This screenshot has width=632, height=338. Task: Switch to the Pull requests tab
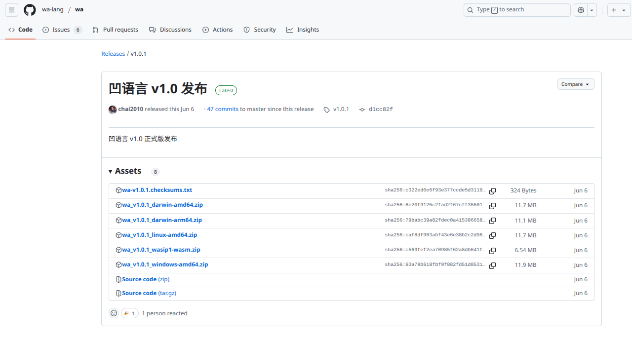coord(115,30)
